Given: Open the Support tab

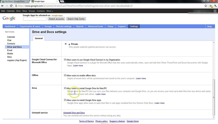Looking at the screenshot, I should pyautogui.click(x=122, y=26).
